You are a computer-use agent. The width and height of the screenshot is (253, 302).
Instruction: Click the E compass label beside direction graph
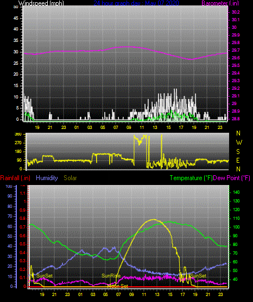point(238,160)
